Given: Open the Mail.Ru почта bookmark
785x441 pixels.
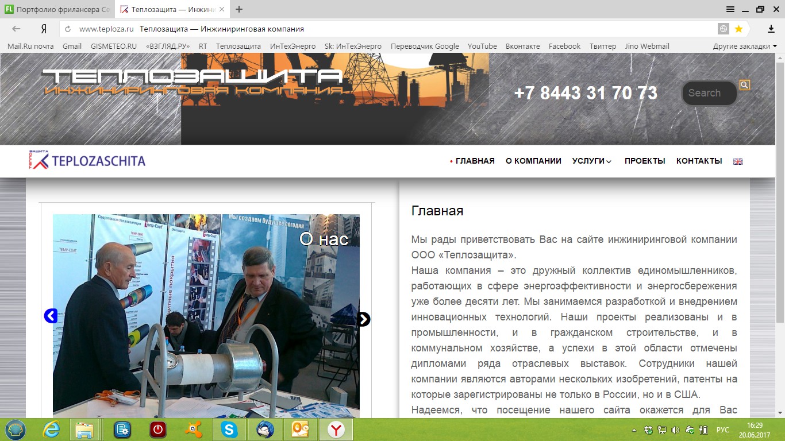Looking at the screenshot, I should [30, 46].
